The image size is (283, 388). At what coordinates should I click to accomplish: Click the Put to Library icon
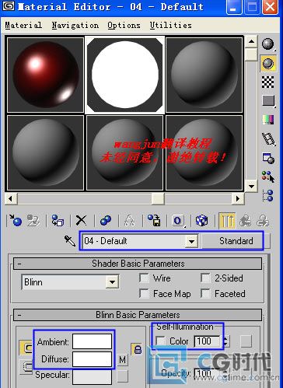click(154, 221)
